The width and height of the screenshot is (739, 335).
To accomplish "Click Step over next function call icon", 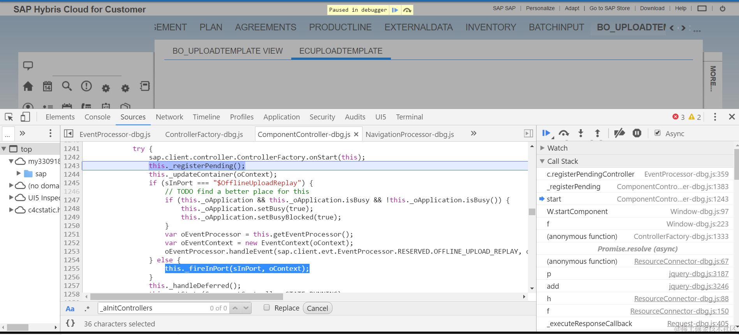I will (563, 133).
